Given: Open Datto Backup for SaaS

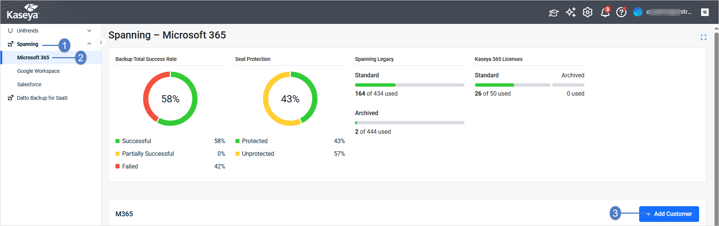Looking at the screenshot, I should coord(42,98).
